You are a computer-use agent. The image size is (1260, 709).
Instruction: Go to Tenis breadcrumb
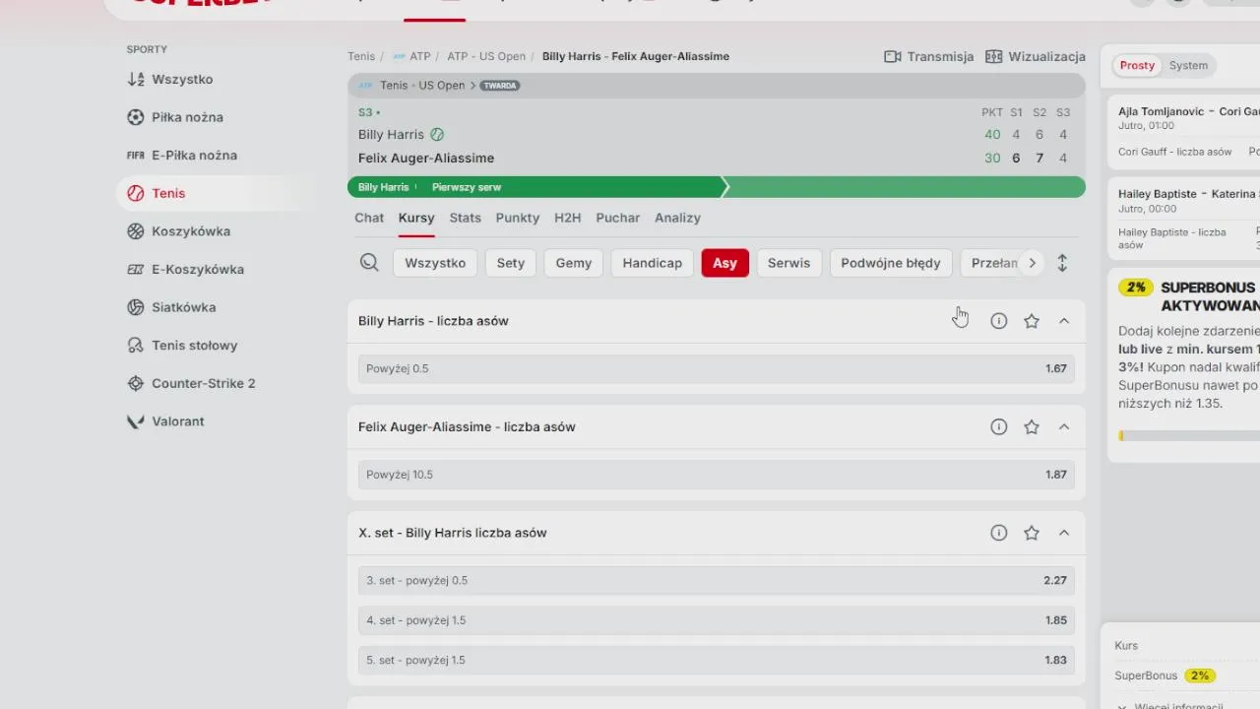361,57
